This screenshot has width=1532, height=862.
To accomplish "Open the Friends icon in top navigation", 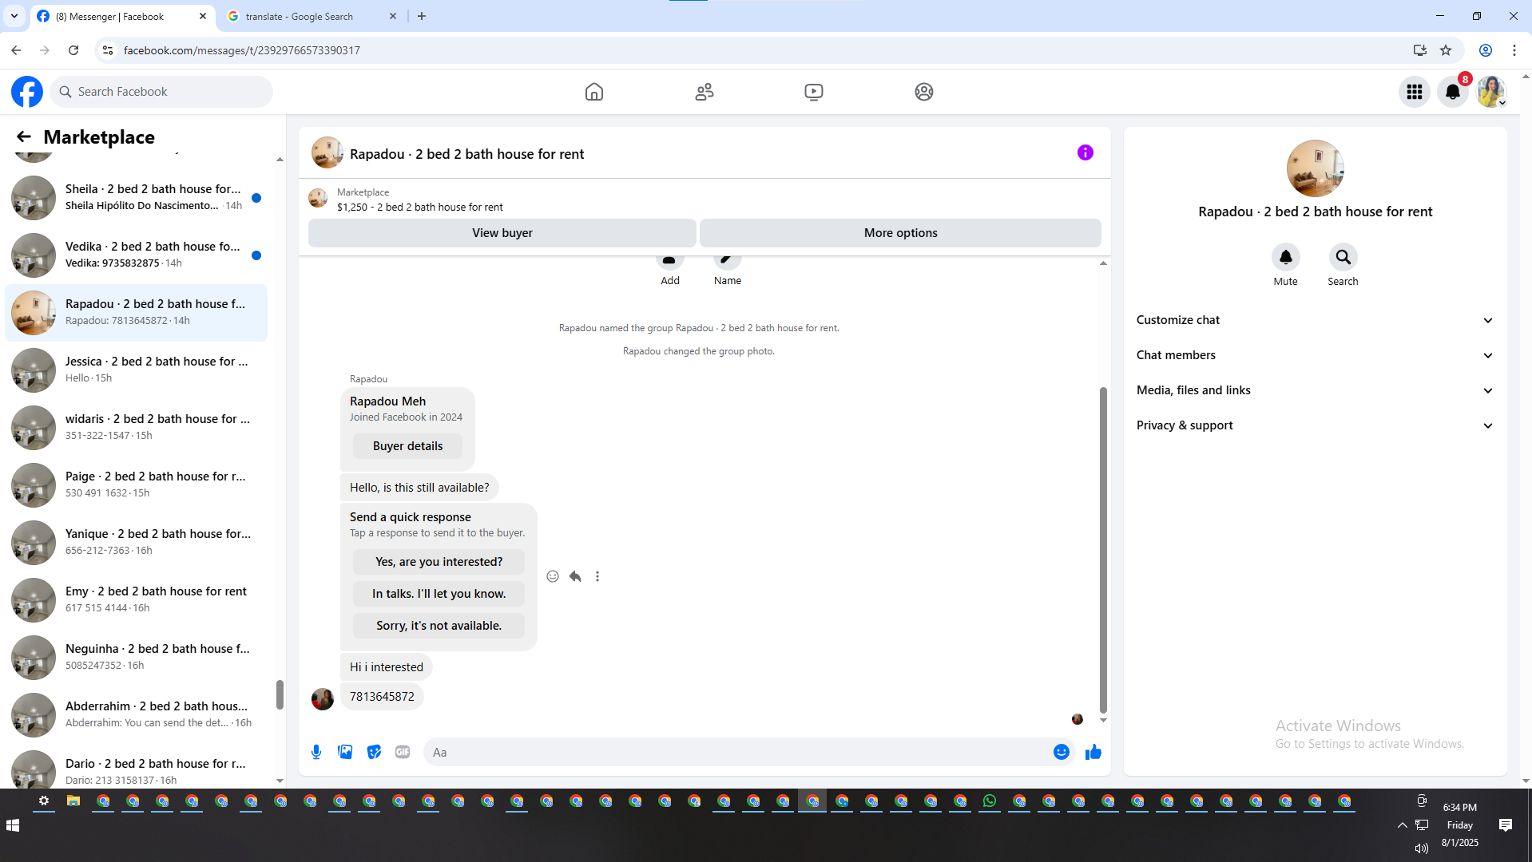I will tap(704, 92).
